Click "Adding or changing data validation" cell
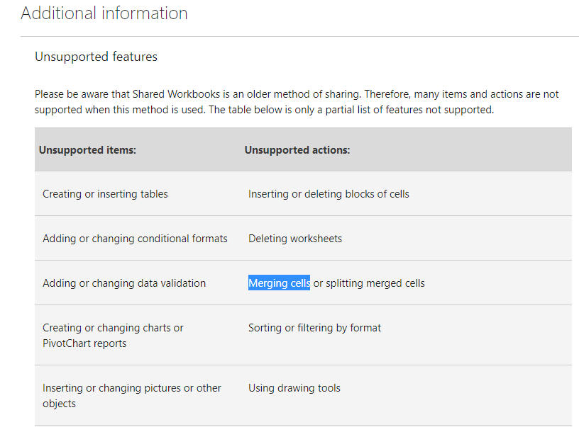 tap(124, 283)
